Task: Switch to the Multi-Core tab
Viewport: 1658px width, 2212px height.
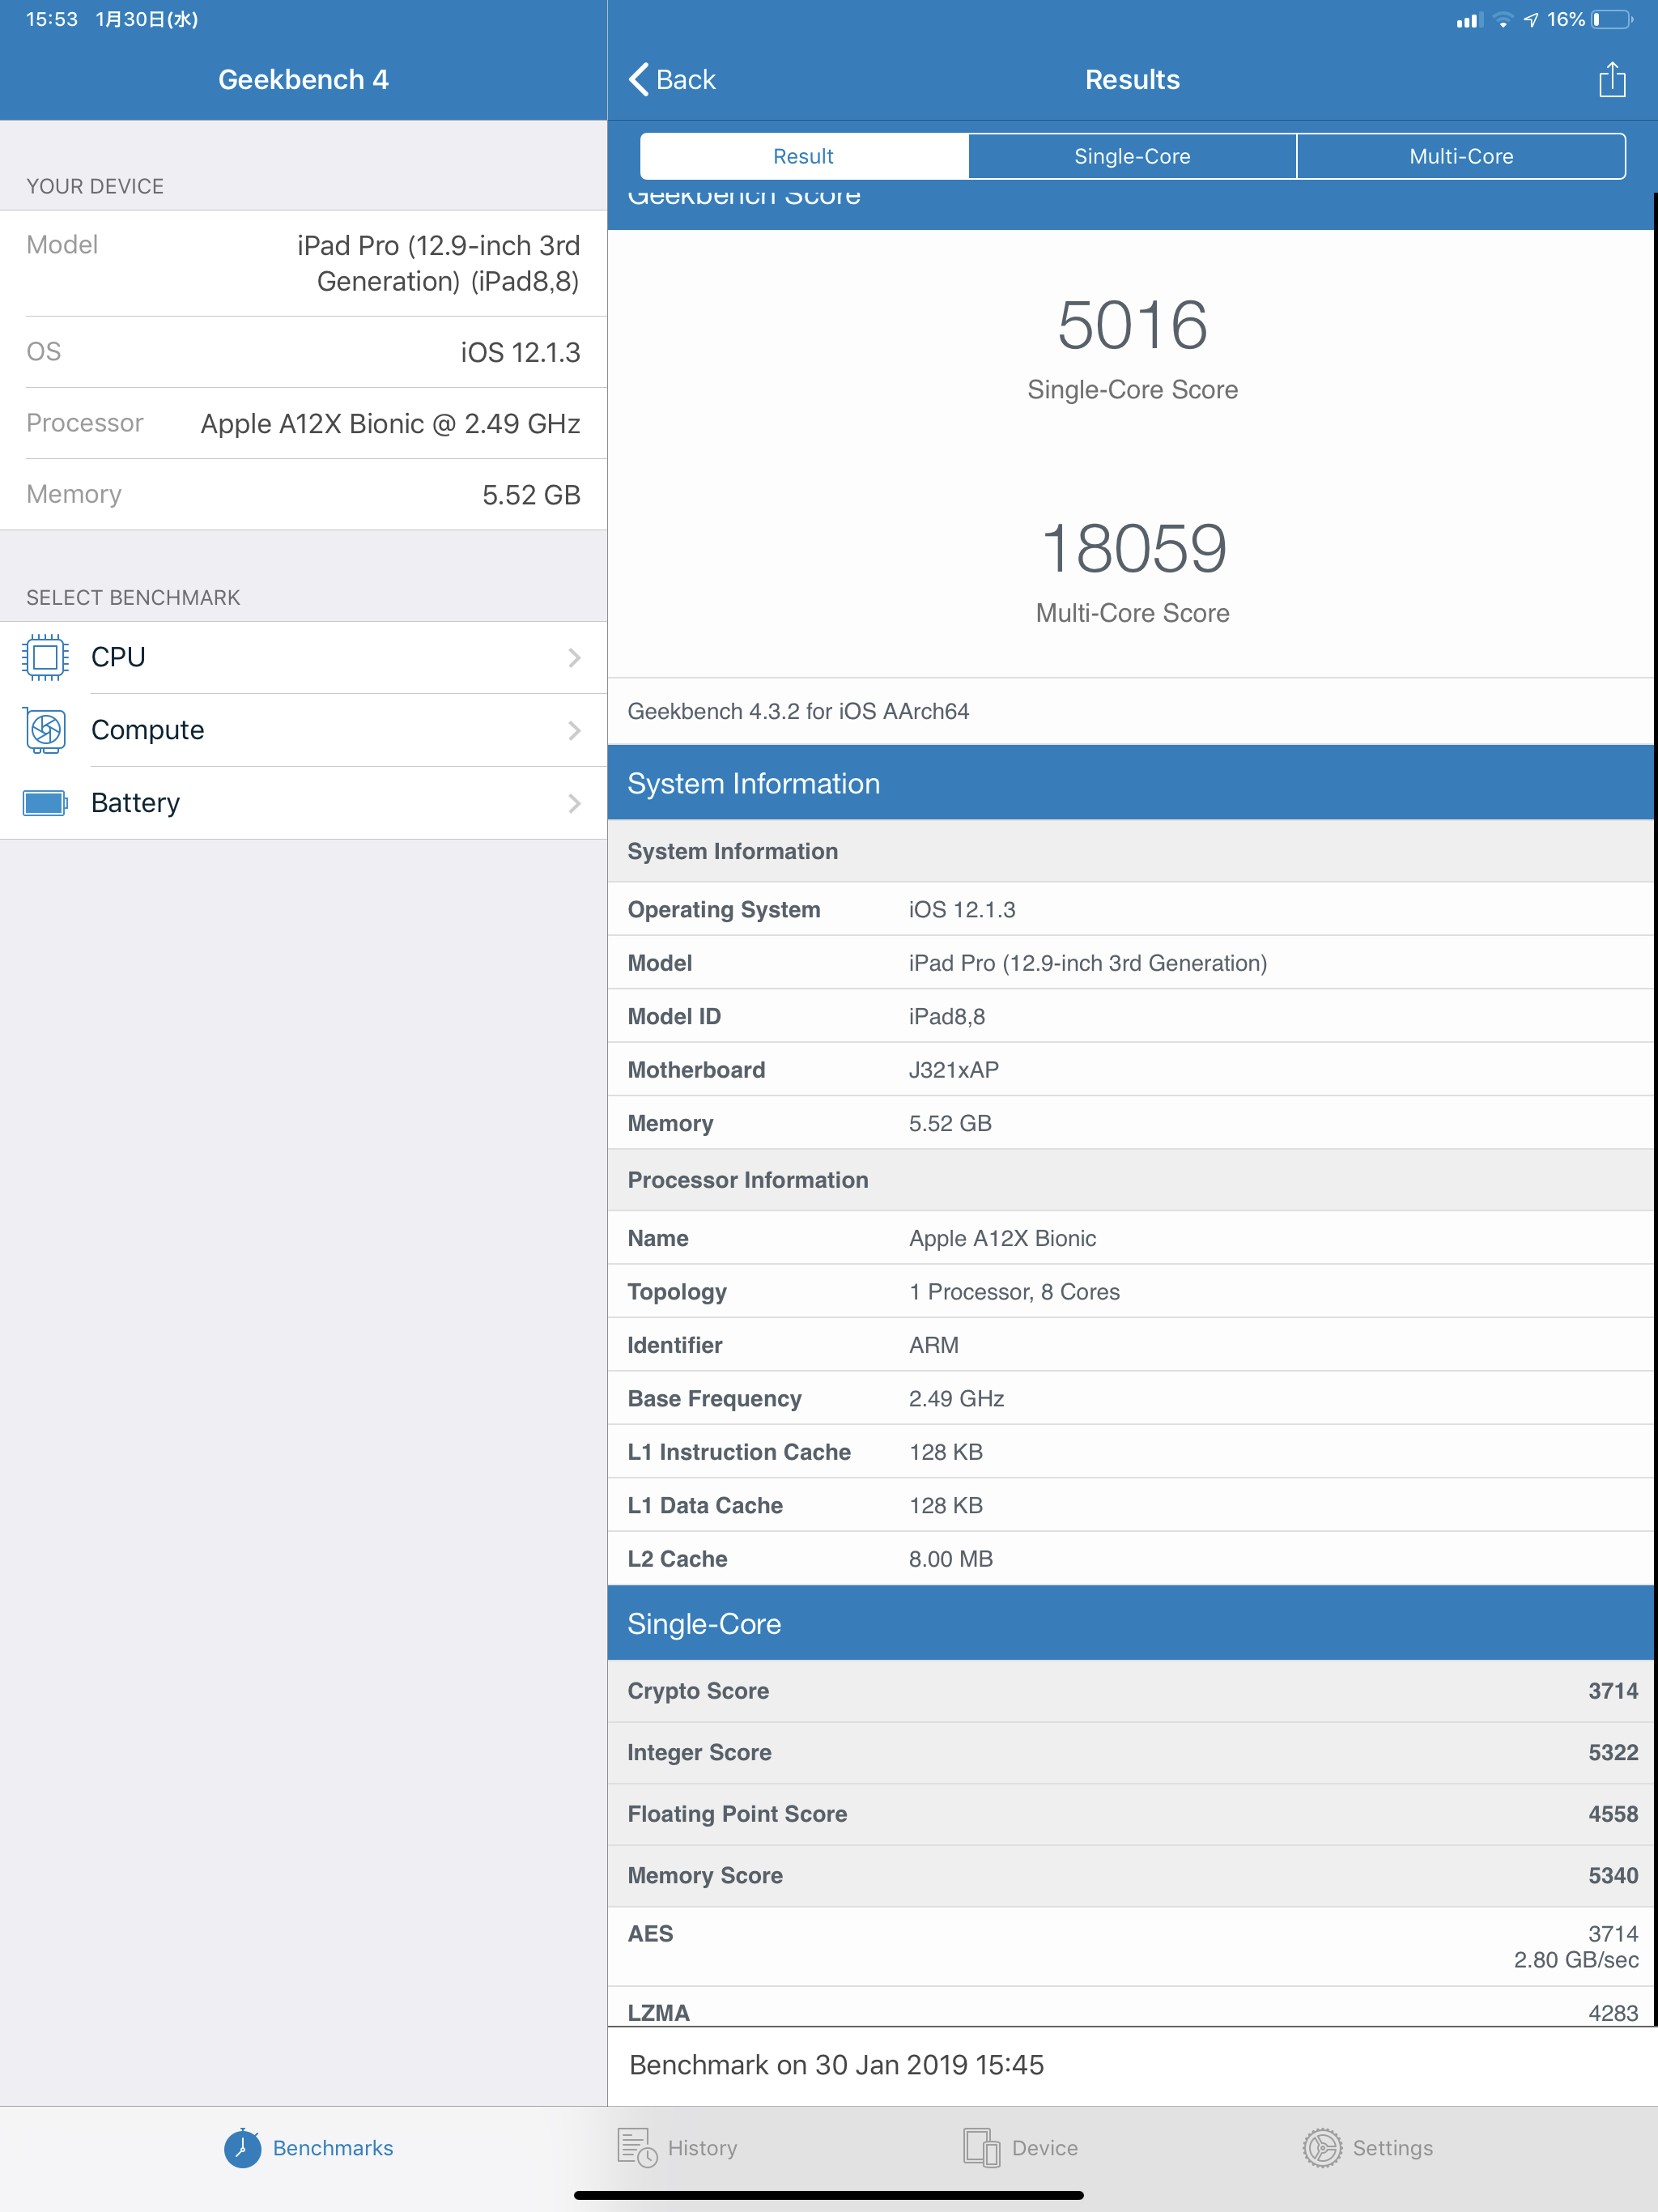Action: (x=1461, y=156)
